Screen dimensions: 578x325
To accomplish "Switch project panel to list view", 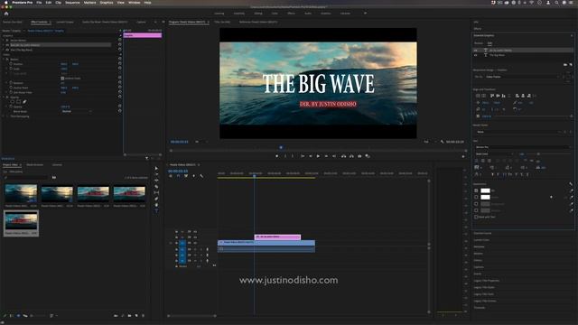I will pyautogui.click(x=12, y=316).
